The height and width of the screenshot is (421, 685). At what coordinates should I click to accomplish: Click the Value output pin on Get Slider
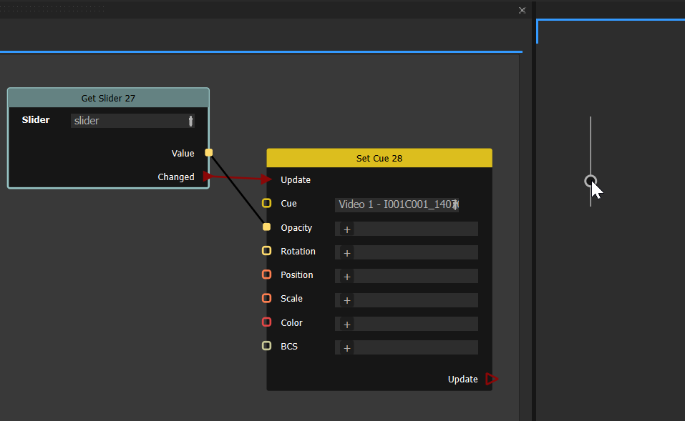(x=209, y=153)
